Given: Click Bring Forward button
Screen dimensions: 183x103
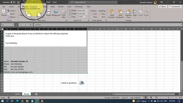Looking at the screenshot, I should [x=112, y=14].
